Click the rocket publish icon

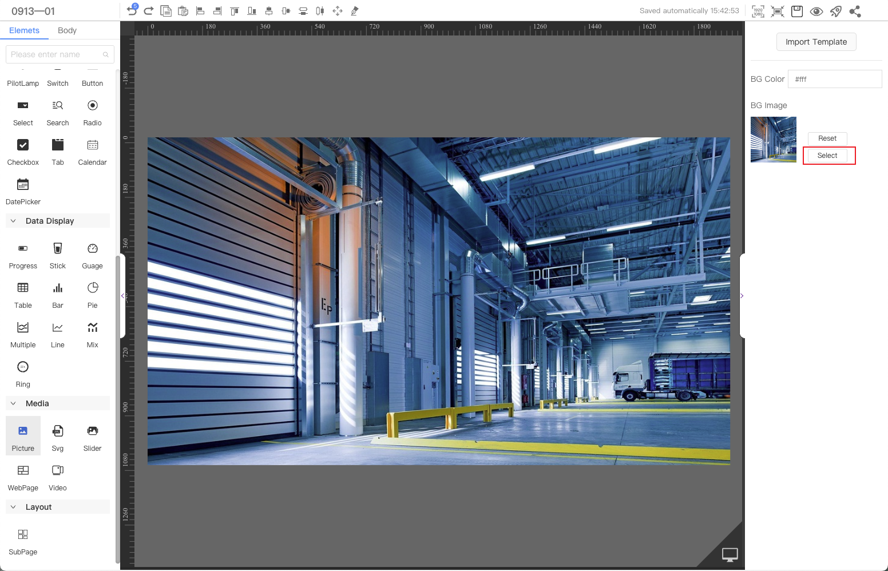pyautogui.click(x=836, y=11)
